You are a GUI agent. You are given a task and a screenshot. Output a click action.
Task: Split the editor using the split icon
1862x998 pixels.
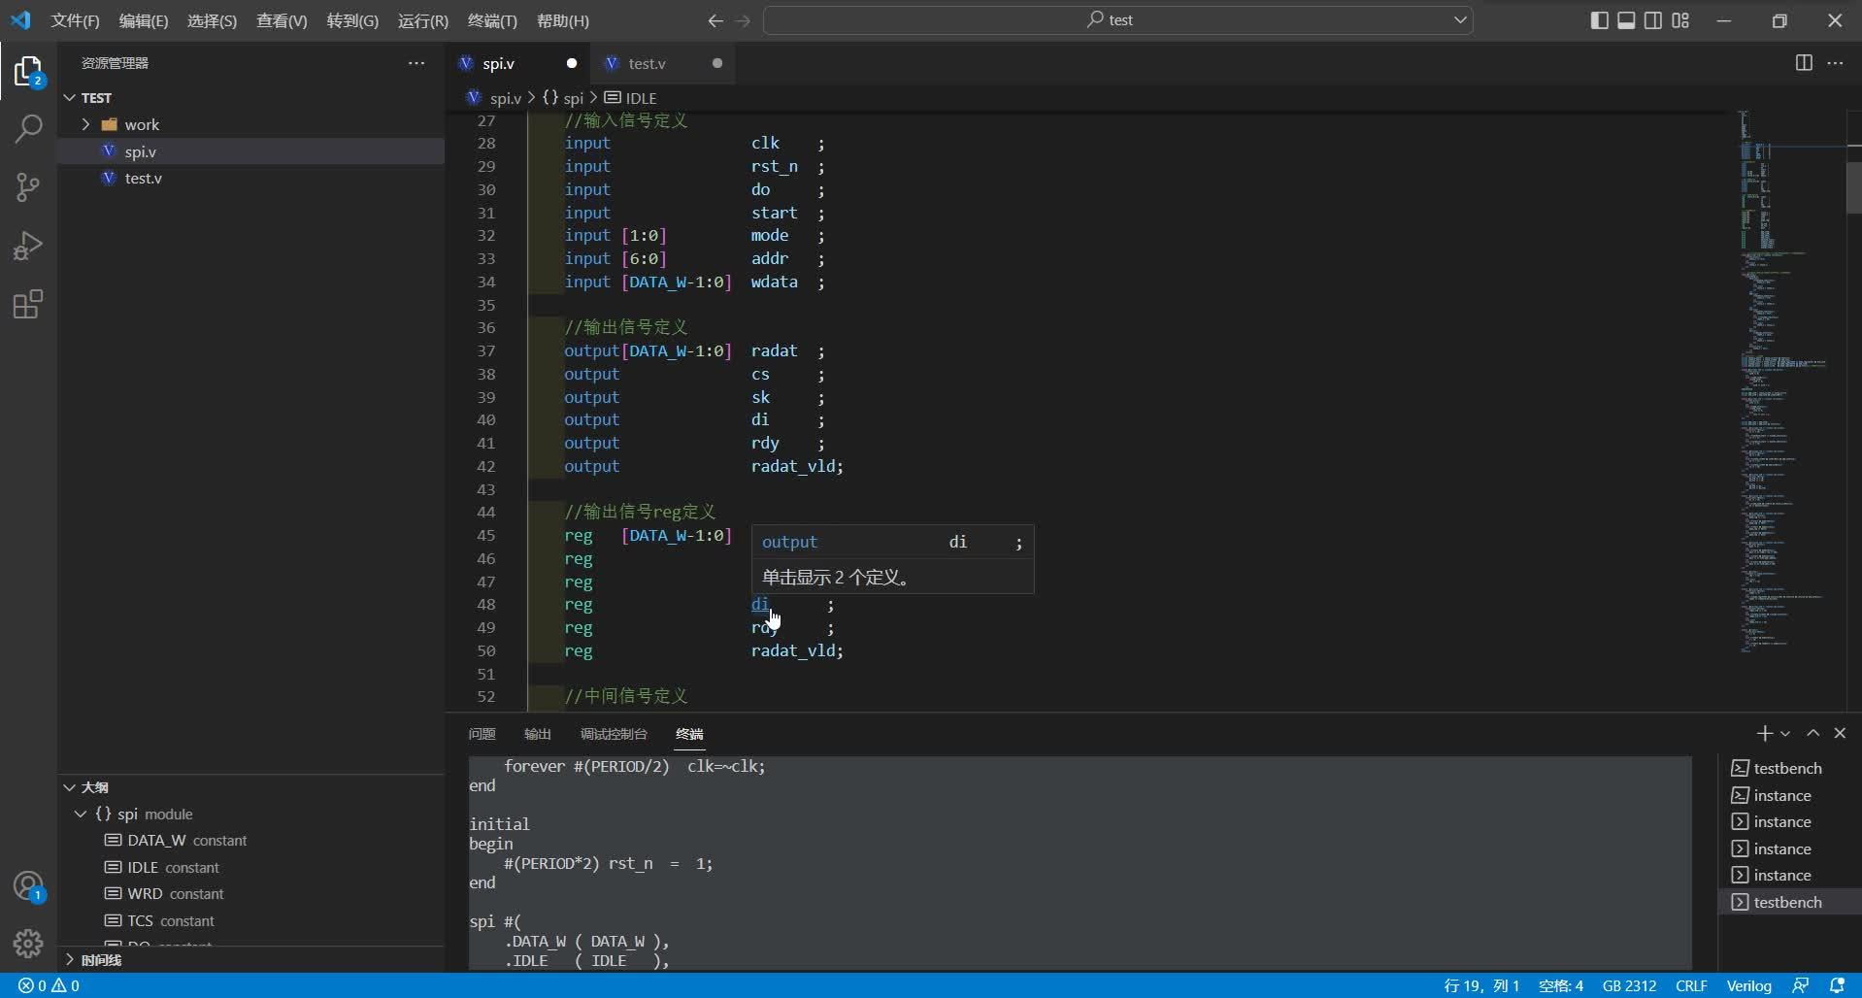(1805, 62)
